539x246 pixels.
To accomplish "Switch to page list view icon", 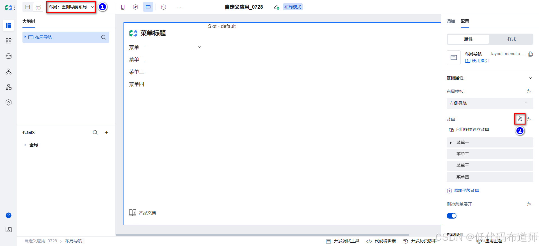I will (x=28, y=7).
